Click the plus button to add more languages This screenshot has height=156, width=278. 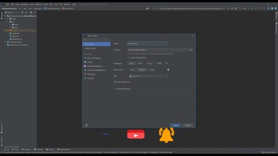click(x=166, y=63)
